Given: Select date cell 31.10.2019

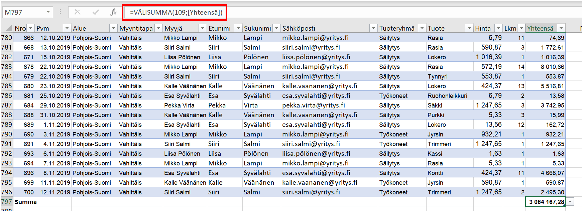Looking at the screenshot, I should tap(53, 115).
